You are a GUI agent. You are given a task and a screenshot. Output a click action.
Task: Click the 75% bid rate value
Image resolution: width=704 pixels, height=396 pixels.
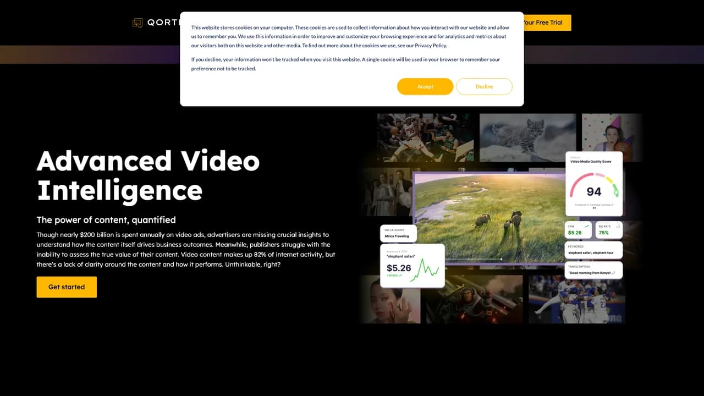click(604, 233)
